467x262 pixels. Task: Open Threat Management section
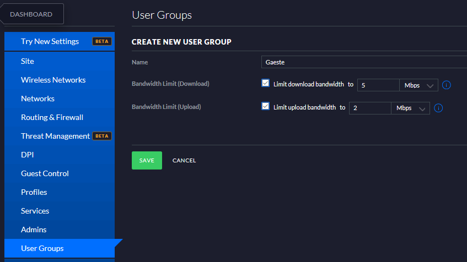click(x=60, y=136)
